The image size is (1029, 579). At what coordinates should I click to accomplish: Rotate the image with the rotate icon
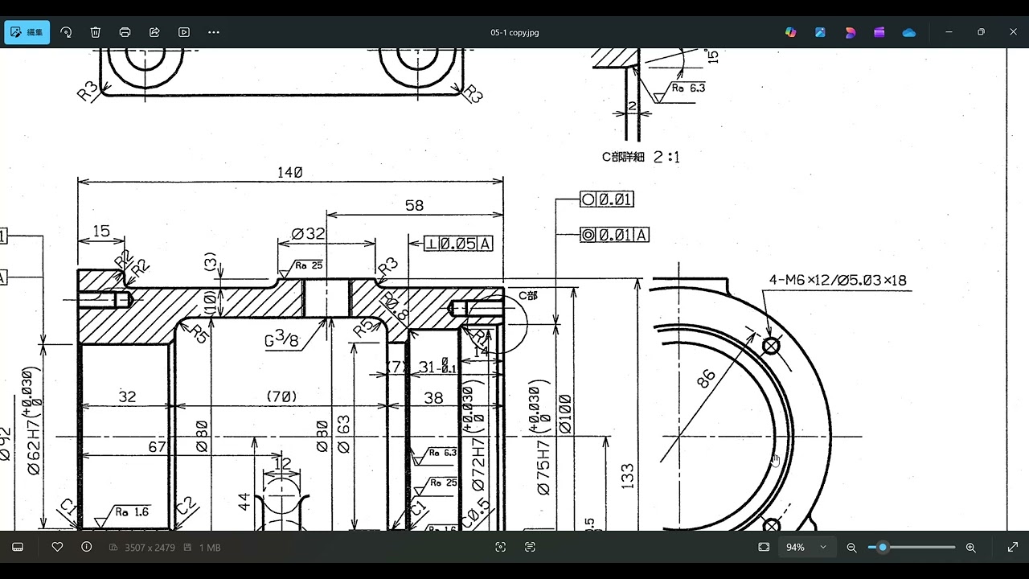coord(66,32)
